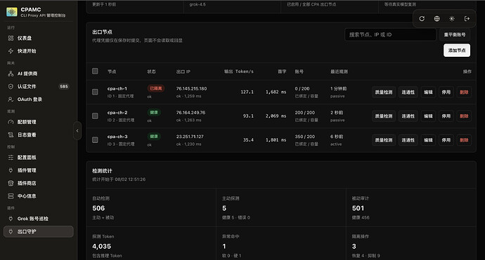Click the CPAMC logo icon

[12, 12]
